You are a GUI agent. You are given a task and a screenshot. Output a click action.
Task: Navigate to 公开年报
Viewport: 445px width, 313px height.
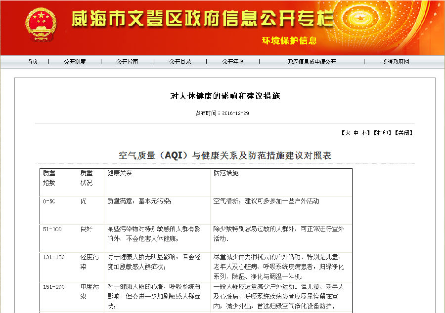[x=232, y=62]
